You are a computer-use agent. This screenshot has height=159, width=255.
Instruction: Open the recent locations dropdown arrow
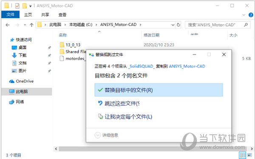[x=25, y=25]
